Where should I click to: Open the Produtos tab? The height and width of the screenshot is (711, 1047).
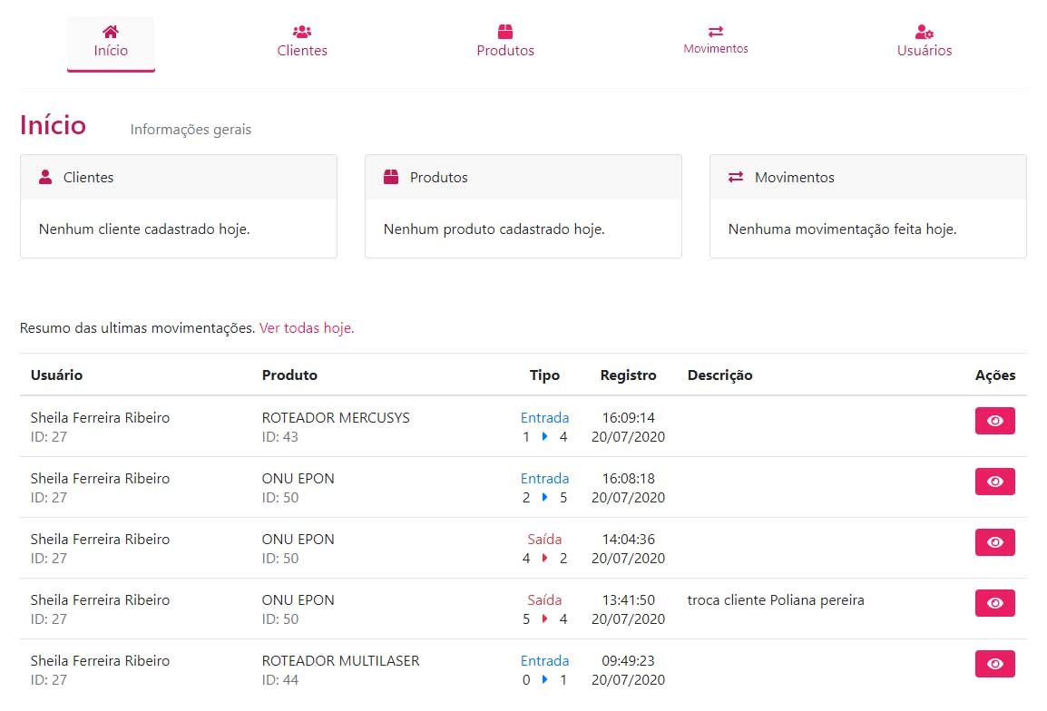click(x=505, y=51)
